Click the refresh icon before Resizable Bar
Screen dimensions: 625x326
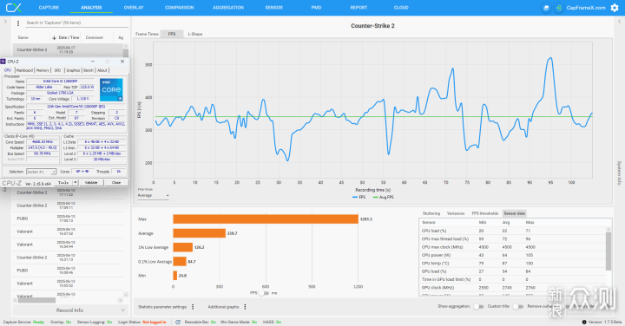pos(178,322)
